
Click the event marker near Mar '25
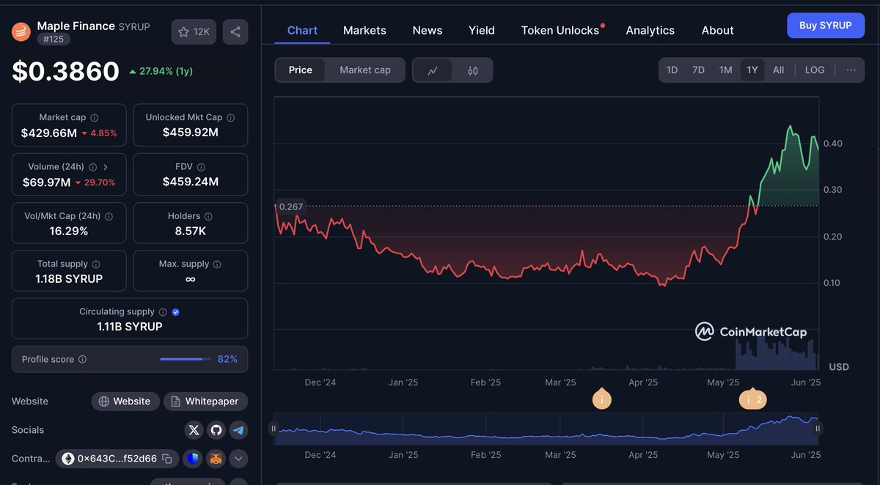[x=601, y=399]
